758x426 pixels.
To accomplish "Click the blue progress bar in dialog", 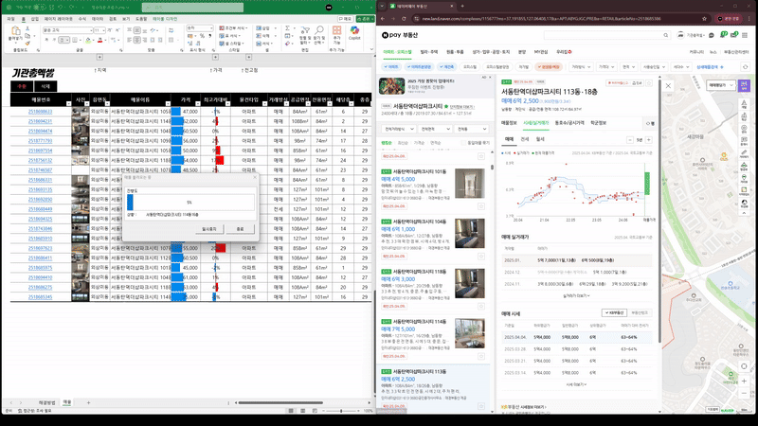I will coord(130,203).
